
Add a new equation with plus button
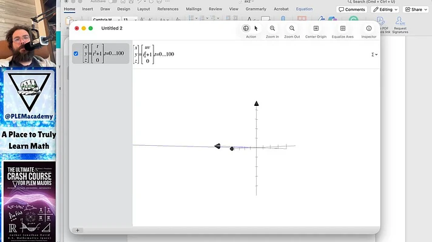click(x=78, y=230)
